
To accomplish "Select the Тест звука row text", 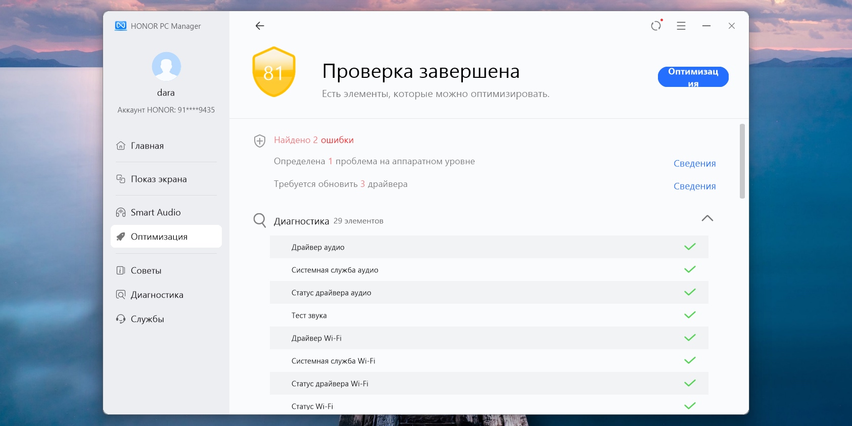I will [x=309, y=315].
